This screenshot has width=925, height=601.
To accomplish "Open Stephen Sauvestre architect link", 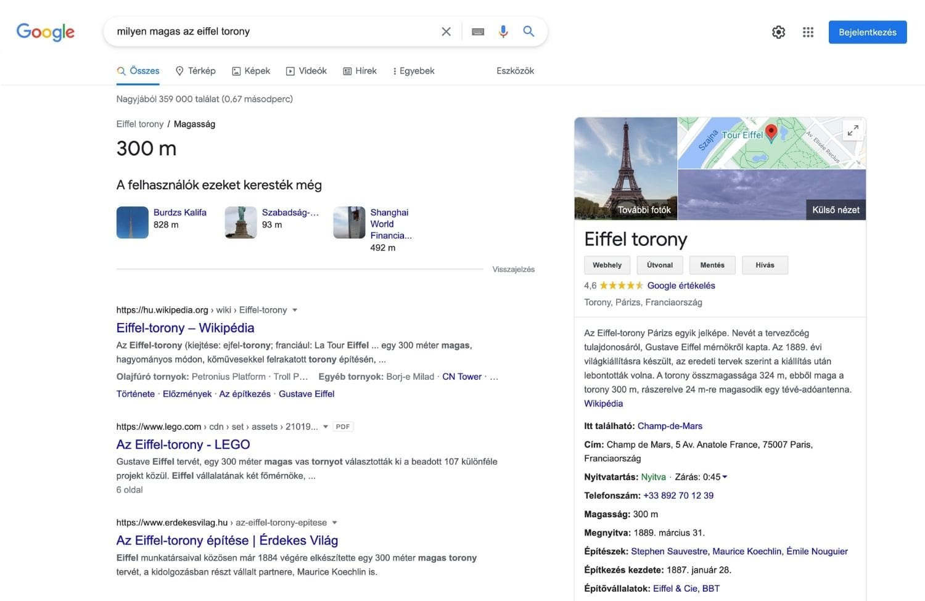I will click(669, 552).
